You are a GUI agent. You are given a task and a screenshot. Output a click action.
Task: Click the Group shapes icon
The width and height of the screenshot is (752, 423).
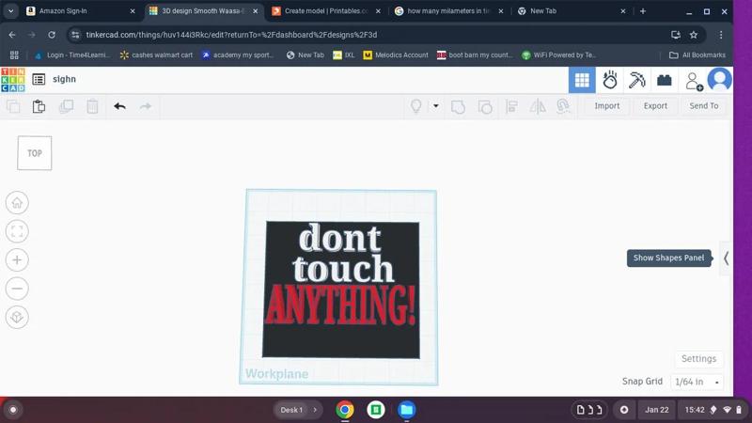pos(458,106)
